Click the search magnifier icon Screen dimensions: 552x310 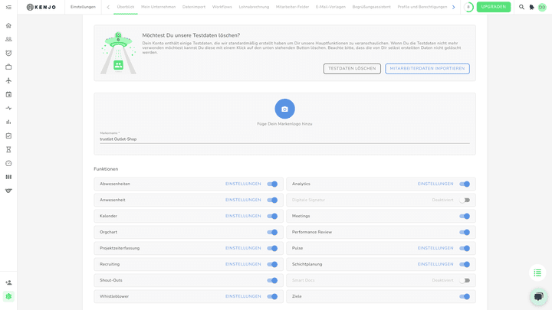(x=521, y=7)
